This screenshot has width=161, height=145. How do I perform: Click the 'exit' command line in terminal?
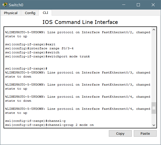30,44
